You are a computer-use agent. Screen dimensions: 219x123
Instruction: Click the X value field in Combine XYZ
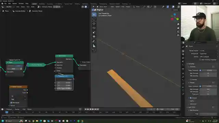tap(64, 83)
